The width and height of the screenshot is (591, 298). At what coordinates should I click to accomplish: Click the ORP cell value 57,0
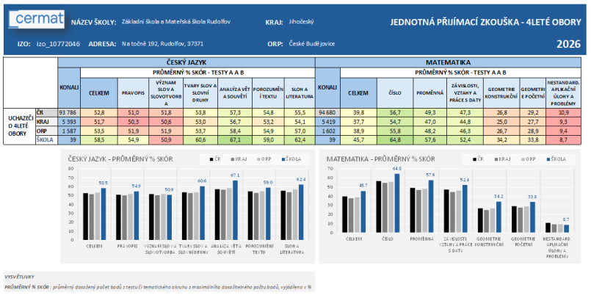click(300, 131)
